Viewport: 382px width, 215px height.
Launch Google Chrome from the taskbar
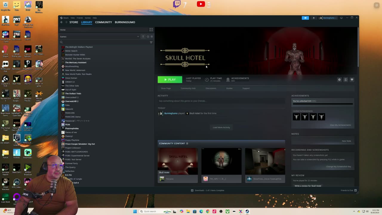[208, 211]
